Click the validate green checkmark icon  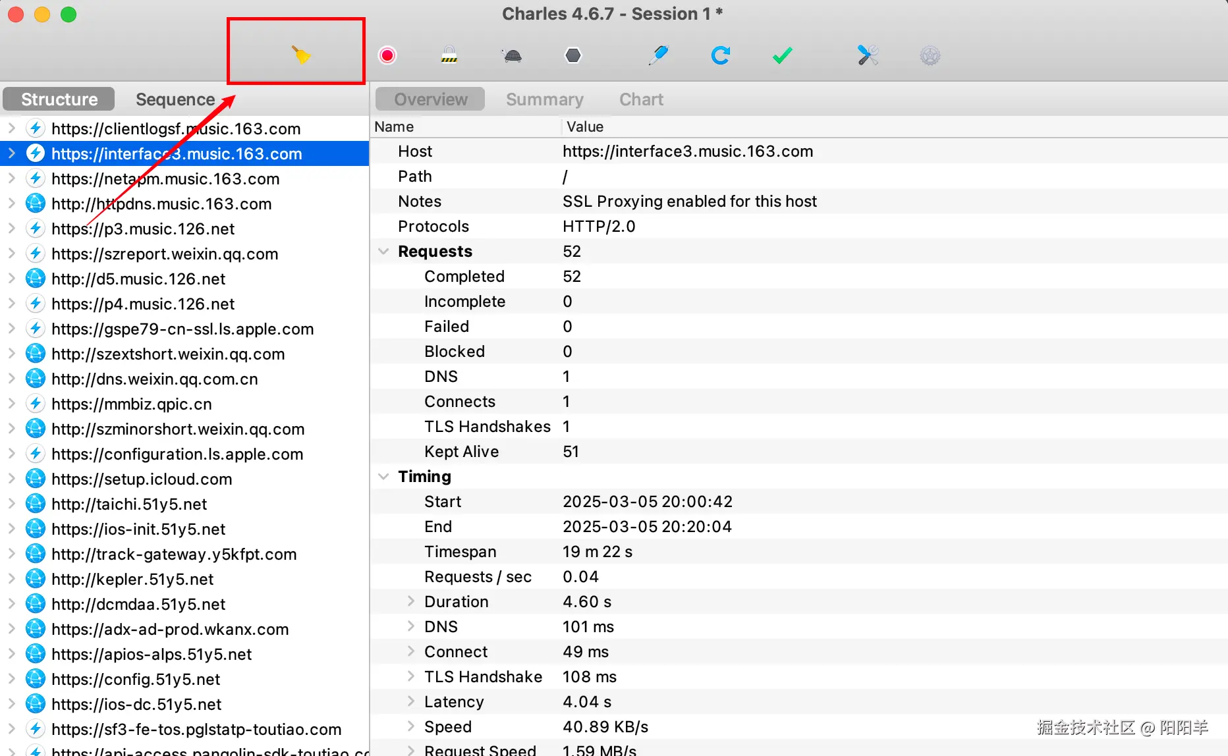click(782, 55)
